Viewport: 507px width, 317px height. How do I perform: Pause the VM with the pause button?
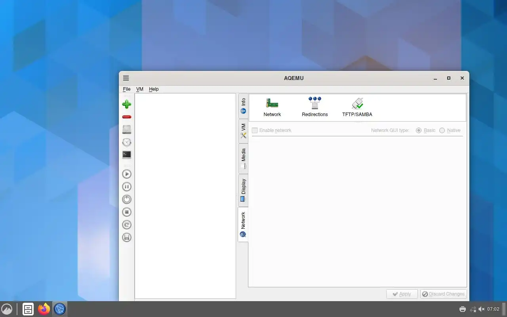point(127,187)
